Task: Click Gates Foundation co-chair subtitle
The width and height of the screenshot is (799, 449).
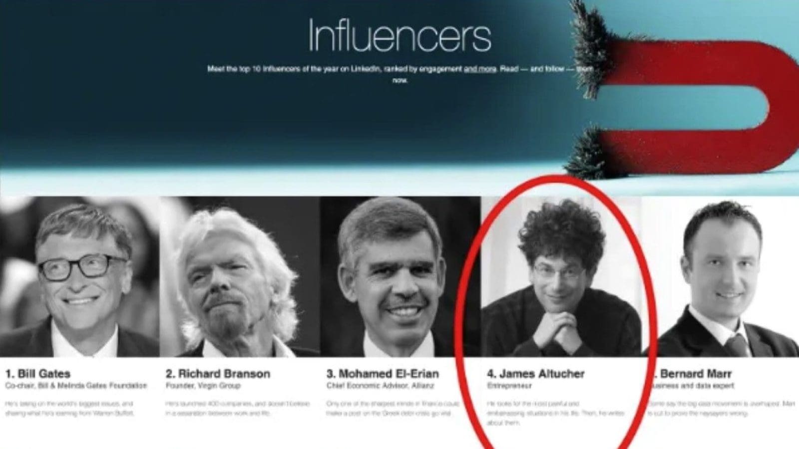Action: pos(76,386)
